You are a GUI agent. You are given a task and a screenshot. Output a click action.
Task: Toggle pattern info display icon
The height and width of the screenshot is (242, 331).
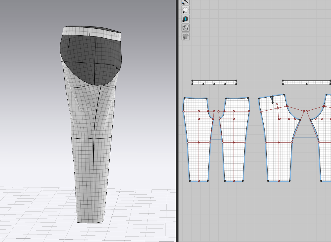[x=185, y=19]
